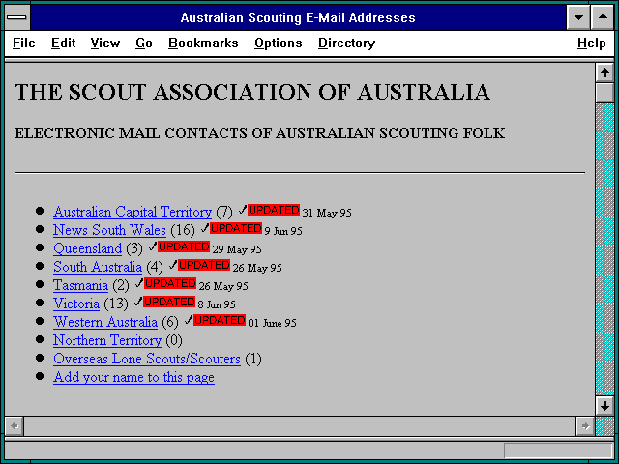619x464 pixels.
Task: Open the Go menu
Action: click(x=144, y=43)
